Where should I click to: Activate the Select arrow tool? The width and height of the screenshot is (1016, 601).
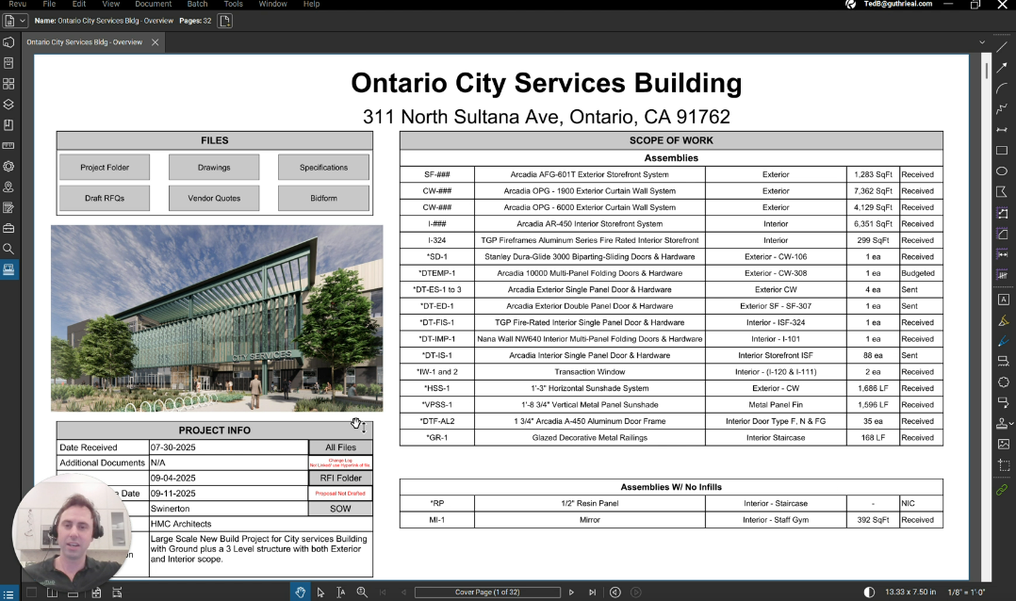click(320, 592)
